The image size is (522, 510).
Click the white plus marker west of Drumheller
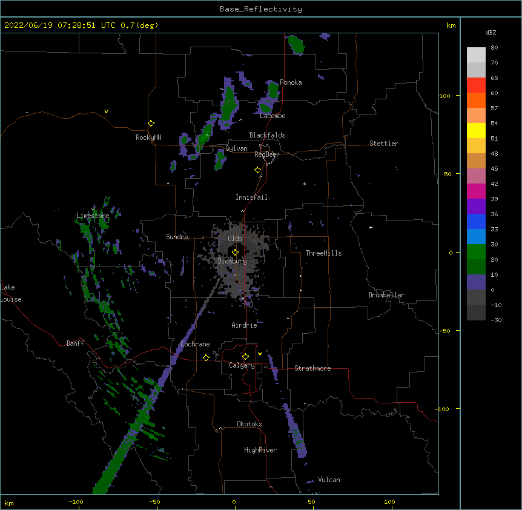(371, 227)
